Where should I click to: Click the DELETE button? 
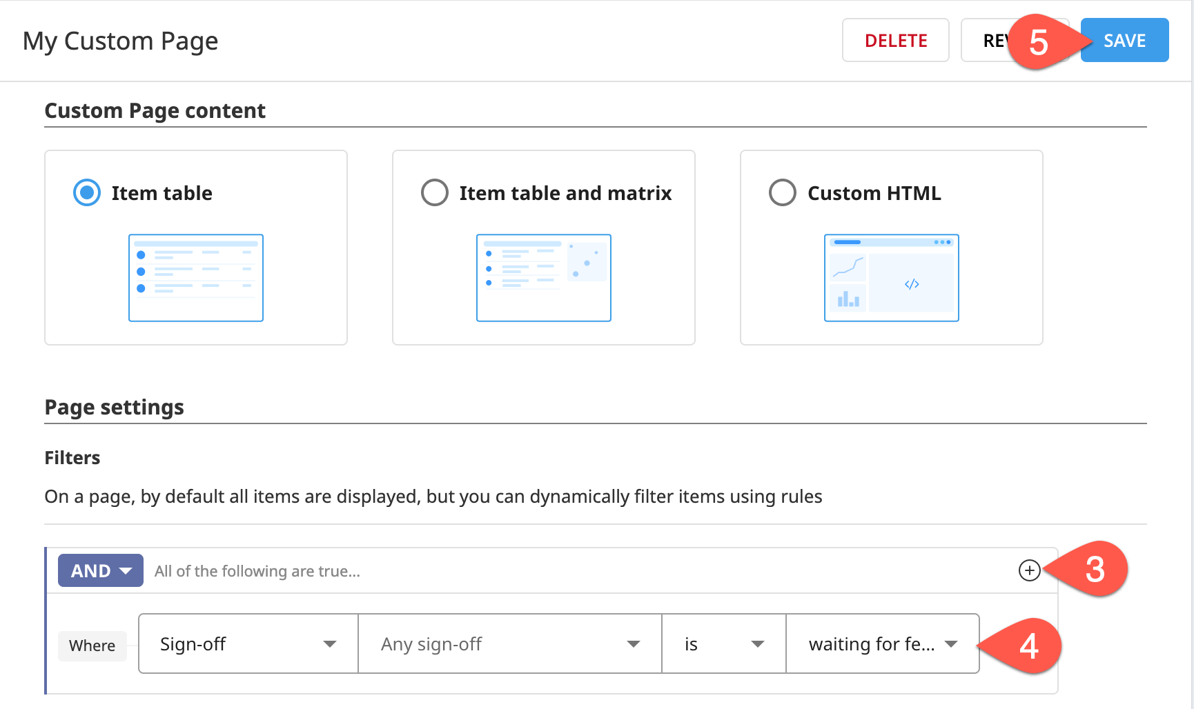[x=895, y=40]
